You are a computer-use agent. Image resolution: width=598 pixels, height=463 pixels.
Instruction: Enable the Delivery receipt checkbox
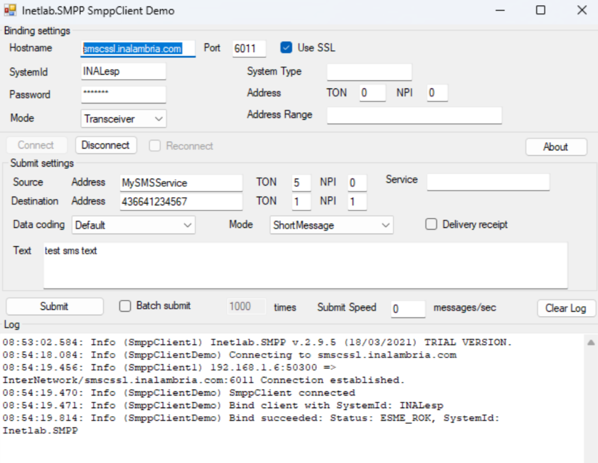click(431, 224)
